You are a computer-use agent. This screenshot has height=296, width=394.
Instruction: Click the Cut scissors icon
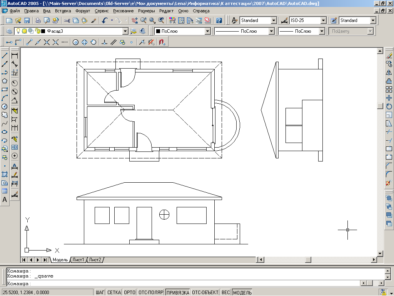[x=67, y=20]
